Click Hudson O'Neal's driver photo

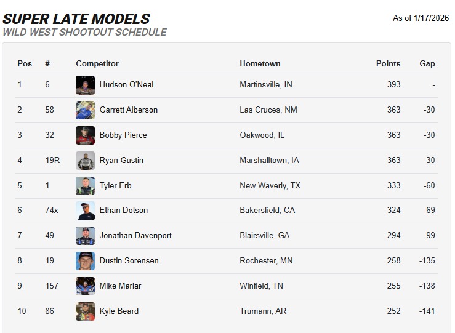(85, 85)
